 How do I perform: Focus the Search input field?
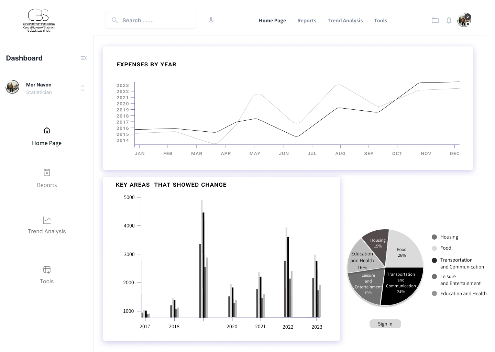pyautogui.click(x=155, y=21)
